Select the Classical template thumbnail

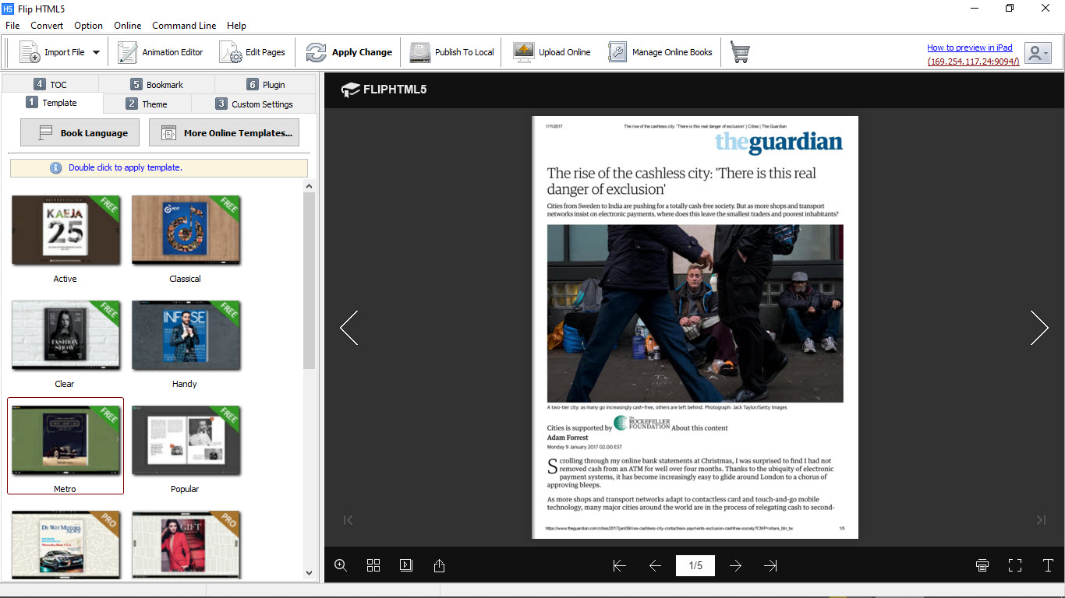click(x=186, y=230)
